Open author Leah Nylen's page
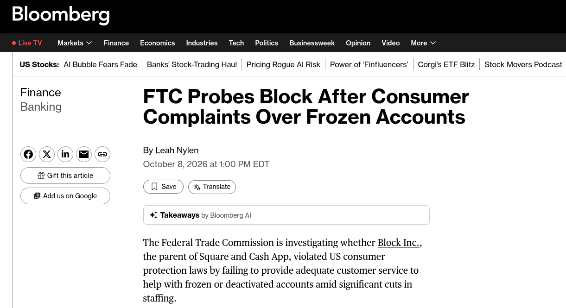Image resolution: width=566 pixels, height=308 pixels. tap(177, 150)
